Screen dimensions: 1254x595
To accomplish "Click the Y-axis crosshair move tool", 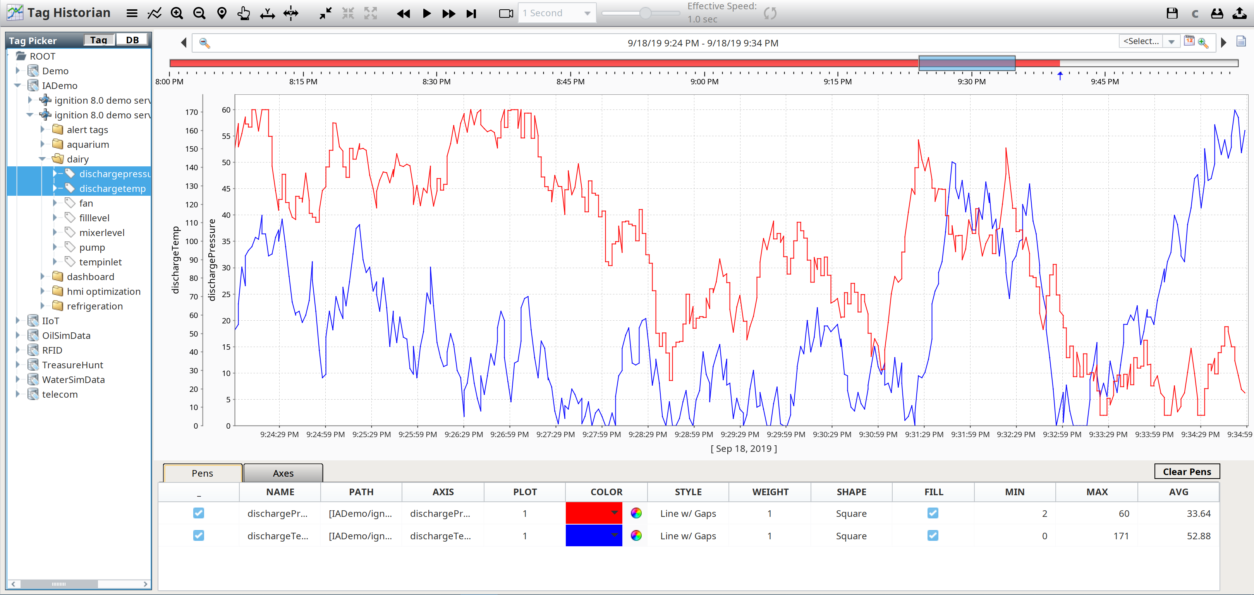I will pos(290,13).
